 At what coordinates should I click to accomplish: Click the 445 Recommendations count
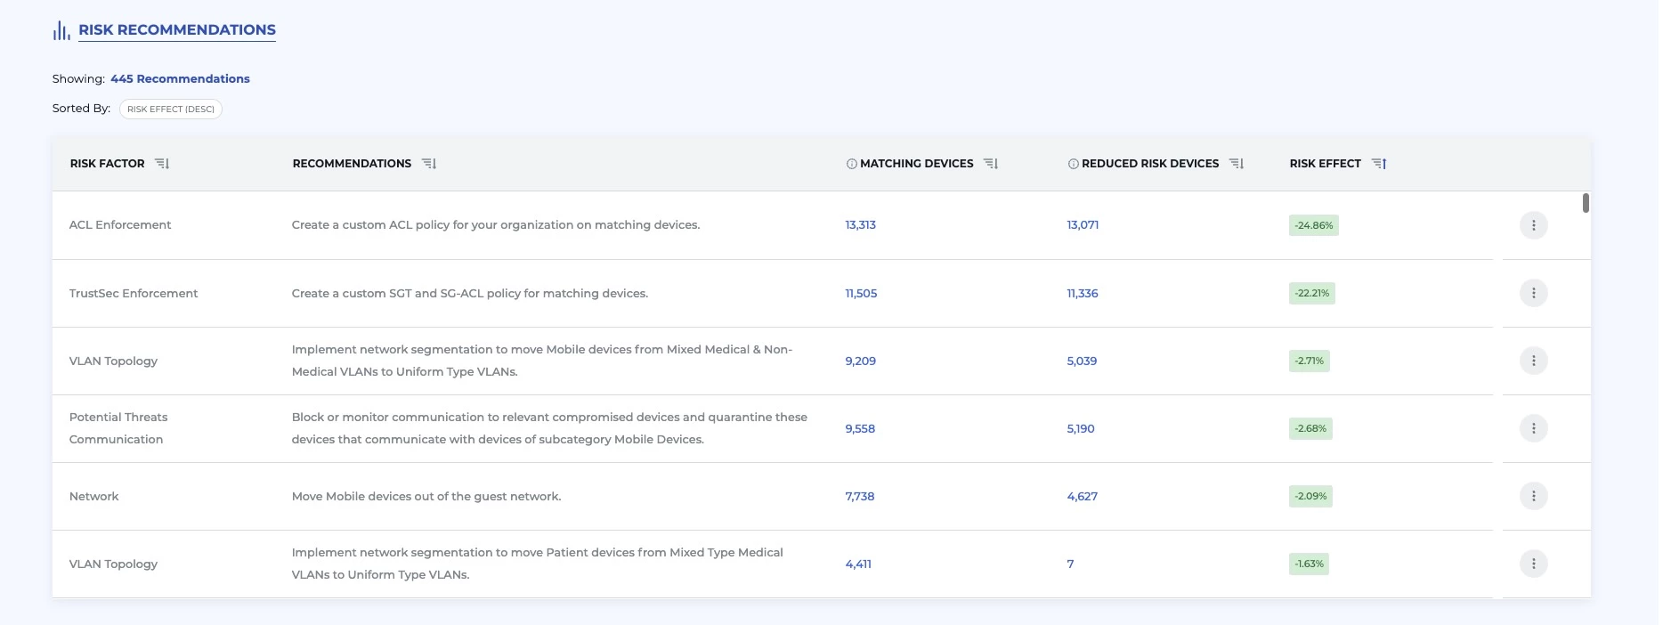coord(180,79)
